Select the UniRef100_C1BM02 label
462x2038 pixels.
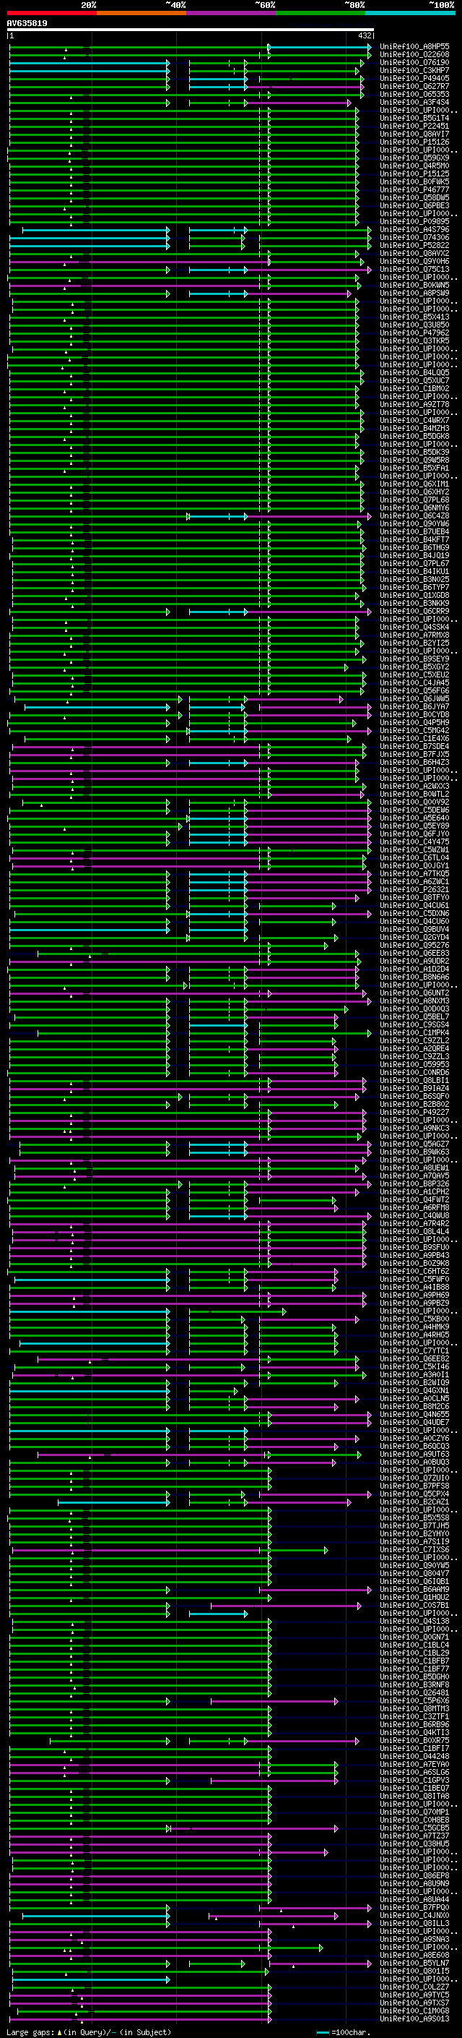point(414,388)
